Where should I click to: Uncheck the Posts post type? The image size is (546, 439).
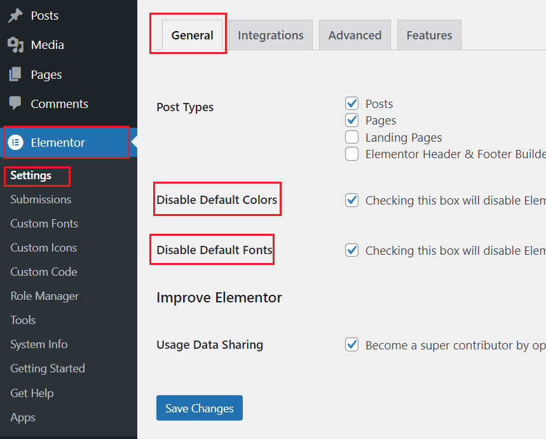coord(351,104)
